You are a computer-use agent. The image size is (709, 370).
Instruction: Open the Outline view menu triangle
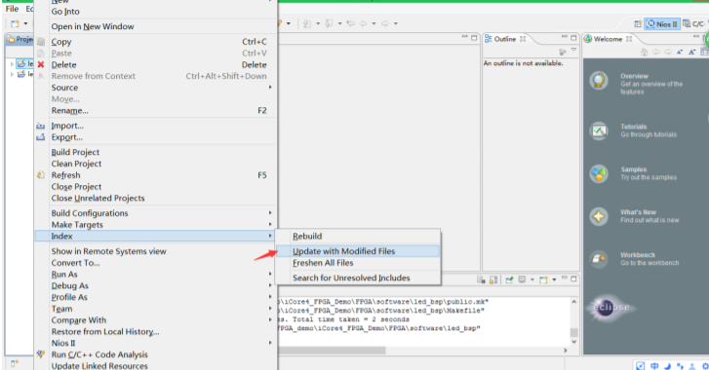(573, 51)
